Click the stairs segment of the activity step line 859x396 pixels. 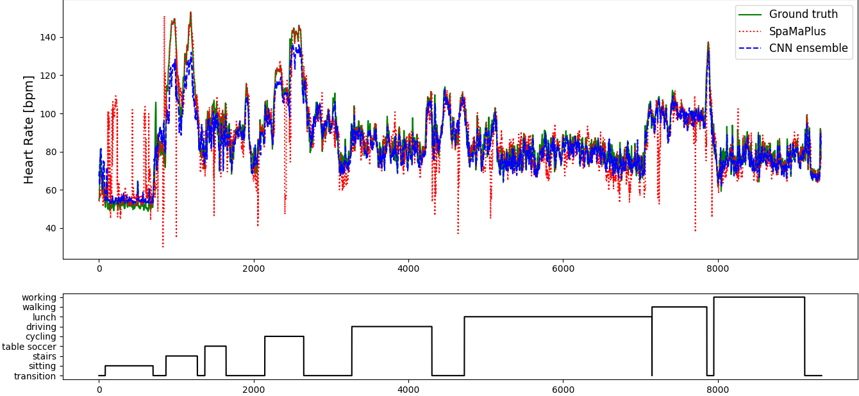181,356
